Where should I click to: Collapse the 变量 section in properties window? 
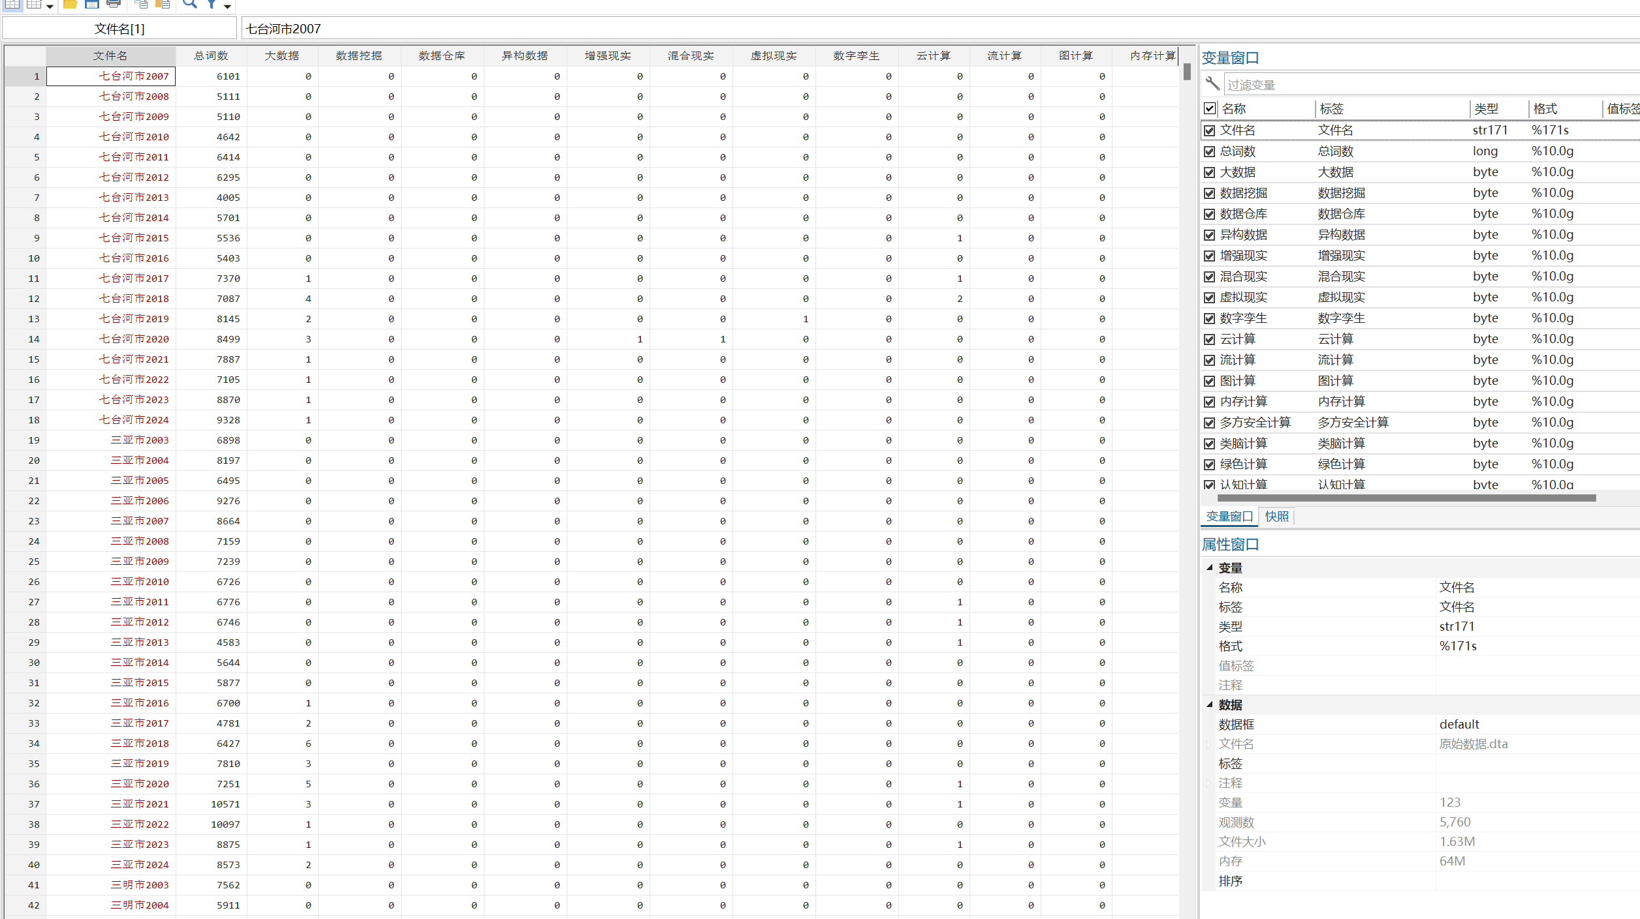pos(1209,568)
